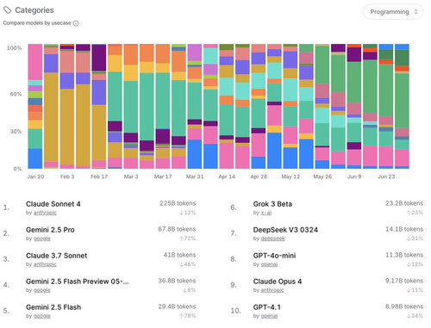Click the info icon beside Compare models by usecase
Viewport: 431px width, 328px height.
pos(76,23)
